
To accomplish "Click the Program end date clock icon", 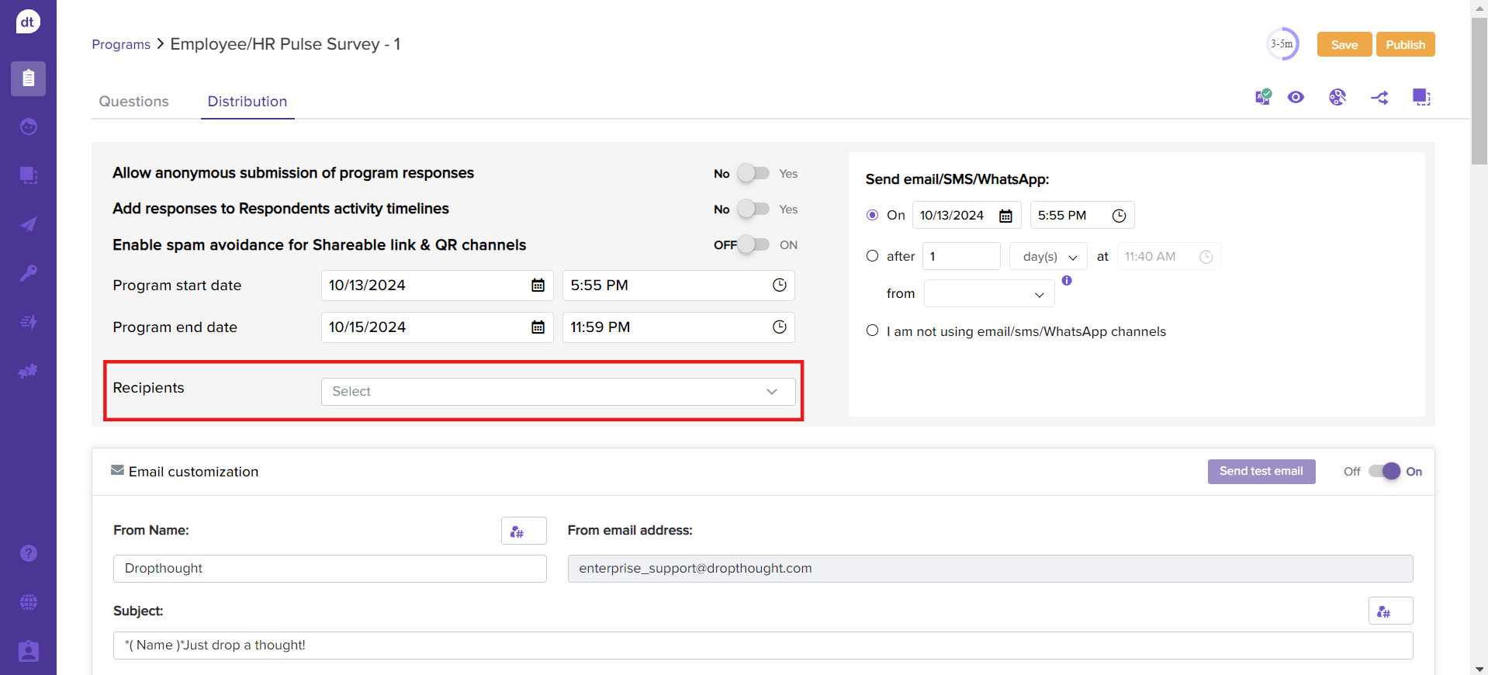I will (779, 327).
